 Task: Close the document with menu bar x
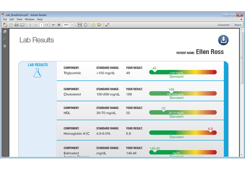pos(241,20)
